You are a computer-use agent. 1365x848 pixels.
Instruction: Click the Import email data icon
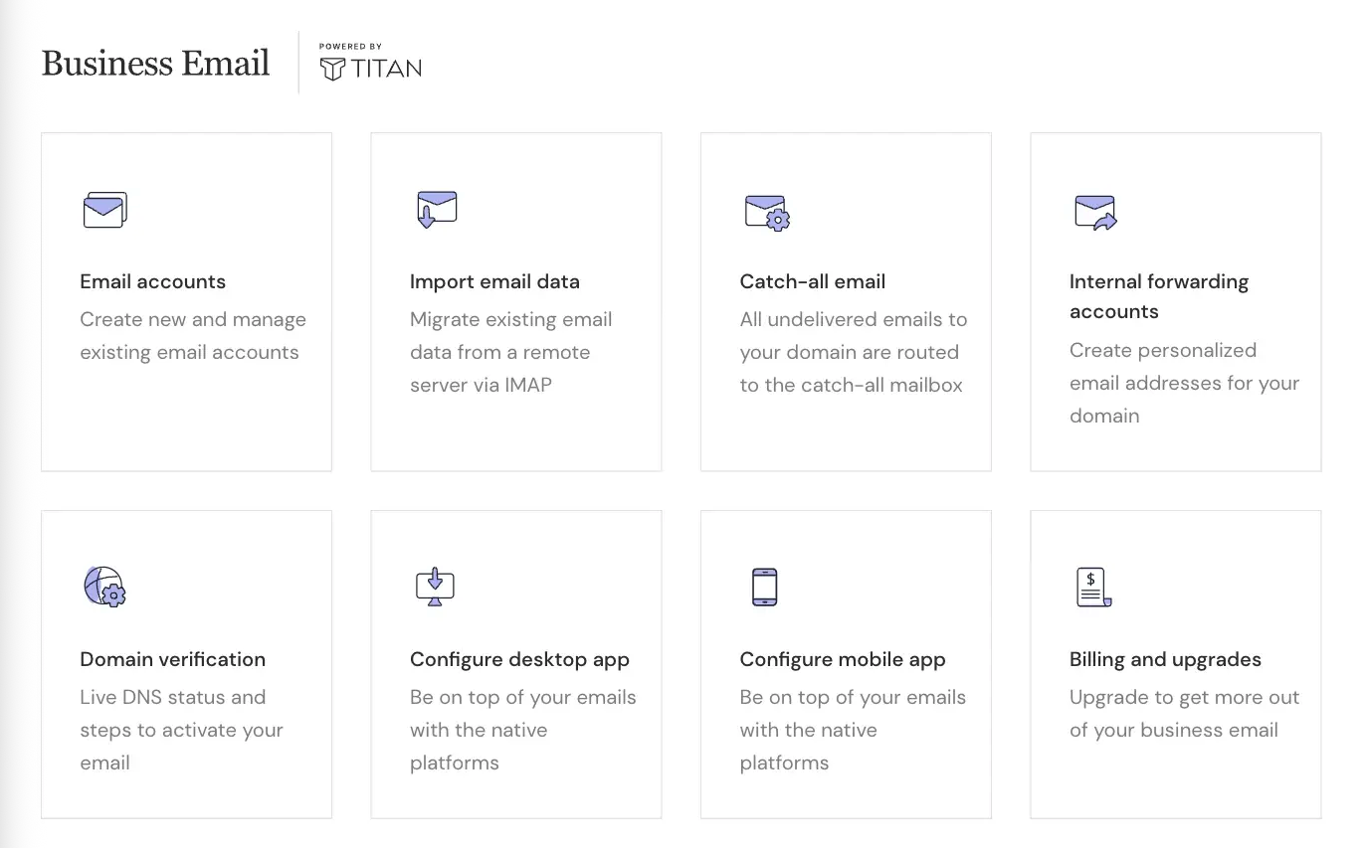pyautogui.click(x=436, y=209)
